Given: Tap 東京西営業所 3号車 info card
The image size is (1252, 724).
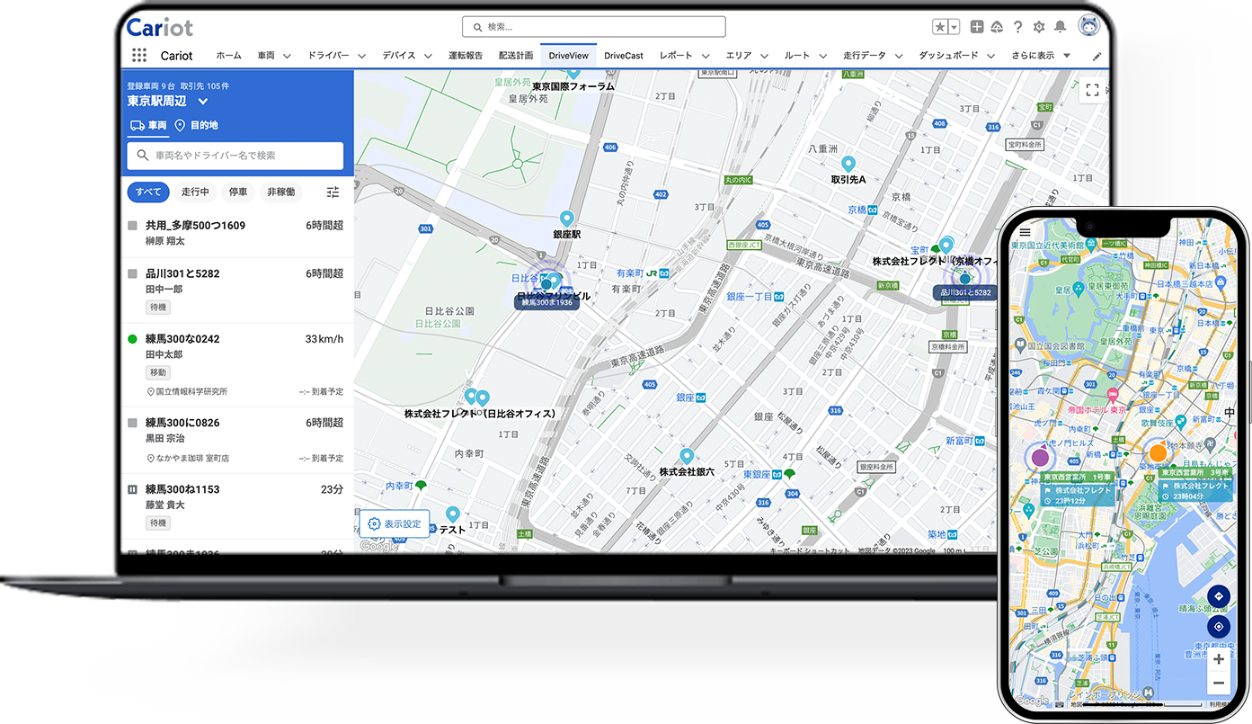Looking at the screenshot, I should coord(1194,485).
